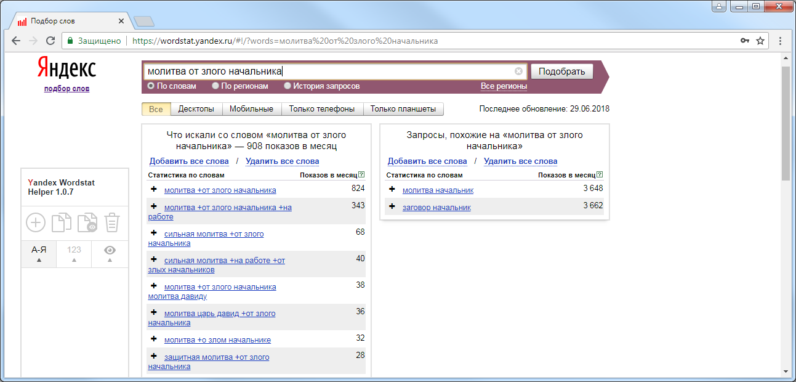Click the trash bin icon in Wordstat Helper
The height and width of the screenshot is (382, 796).
point(111,222)
